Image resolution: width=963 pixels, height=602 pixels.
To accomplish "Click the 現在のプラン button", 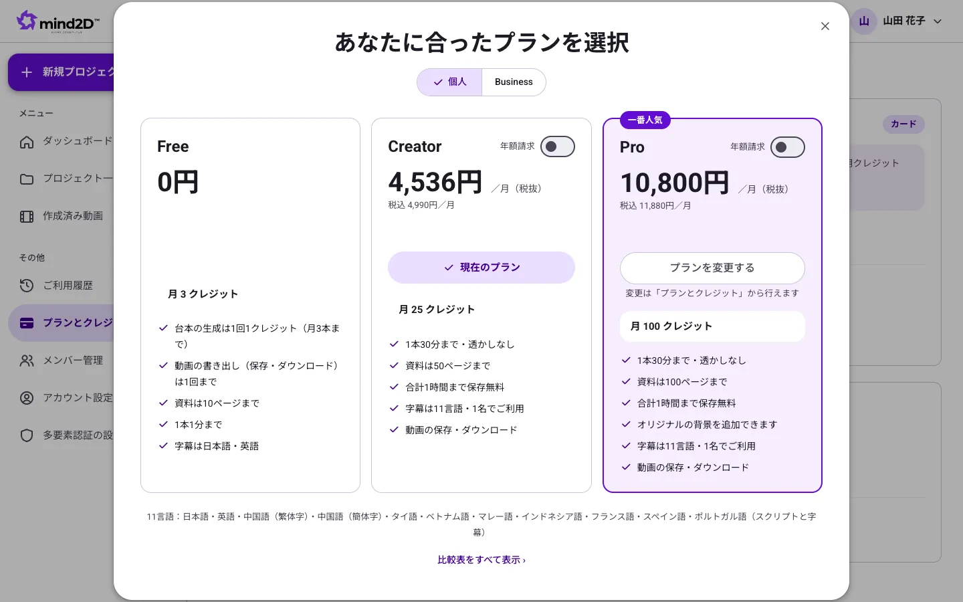I will coord(481,268).
